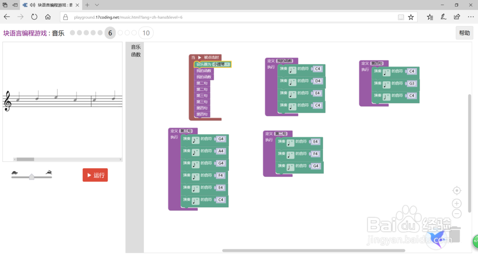Open the browser tab list chevron
Viewport: 478px width, 256px height.
[x=97, y=5]
